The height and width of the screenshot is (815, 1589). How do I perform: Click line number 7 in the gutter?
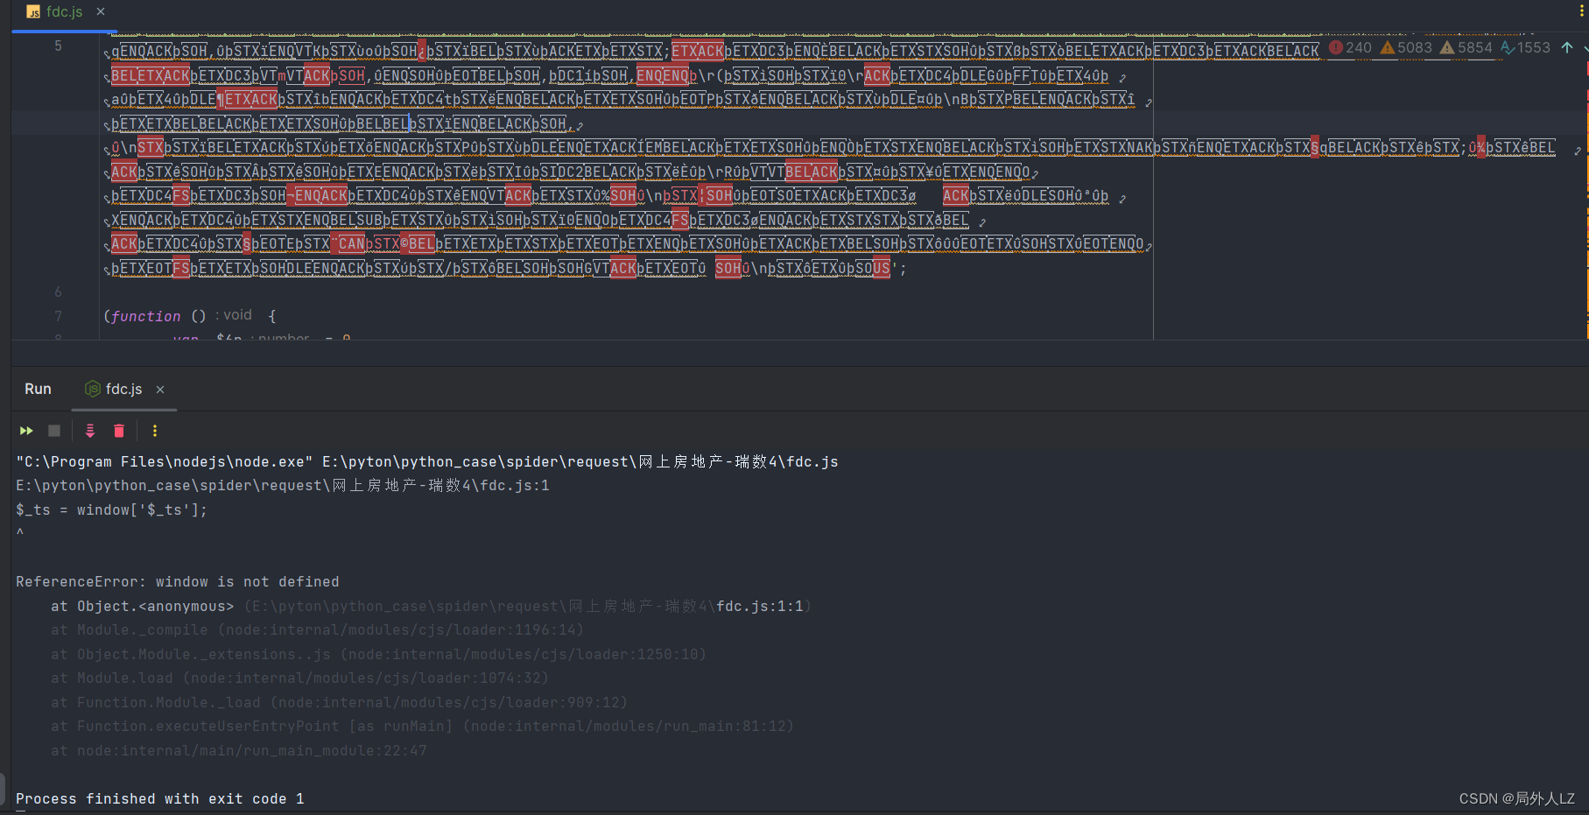pos(58,316)
